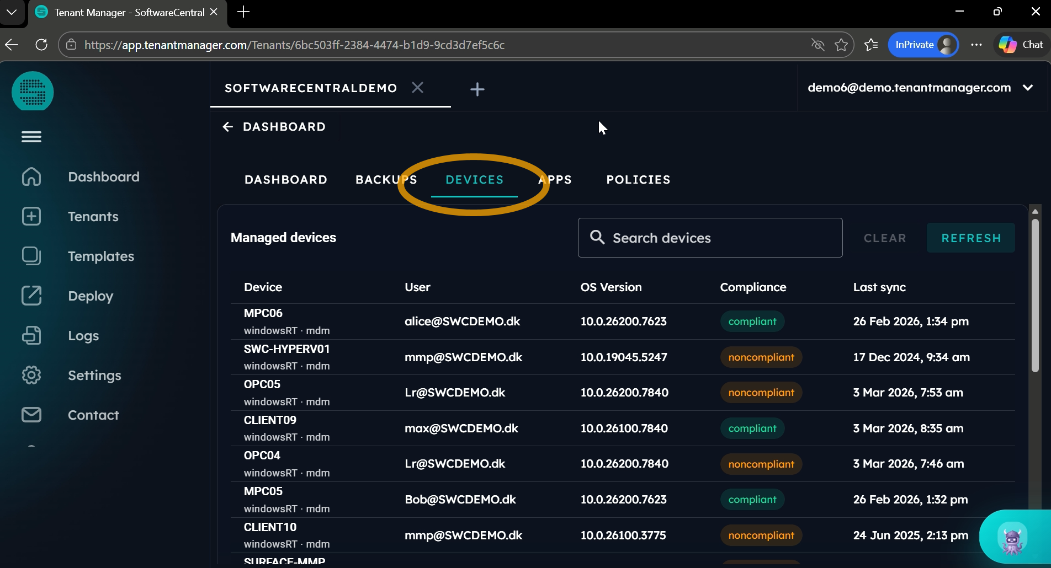Click the Search devices input field
The image size is (1051, 568).
coord(718,238)
